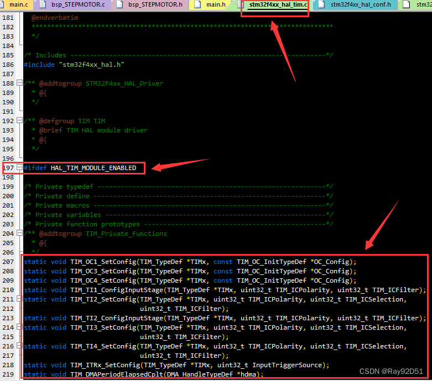Click line number 186 in gutter
Image resolution: width=432 pixels, height=381 pixels.
coord(8,65)
